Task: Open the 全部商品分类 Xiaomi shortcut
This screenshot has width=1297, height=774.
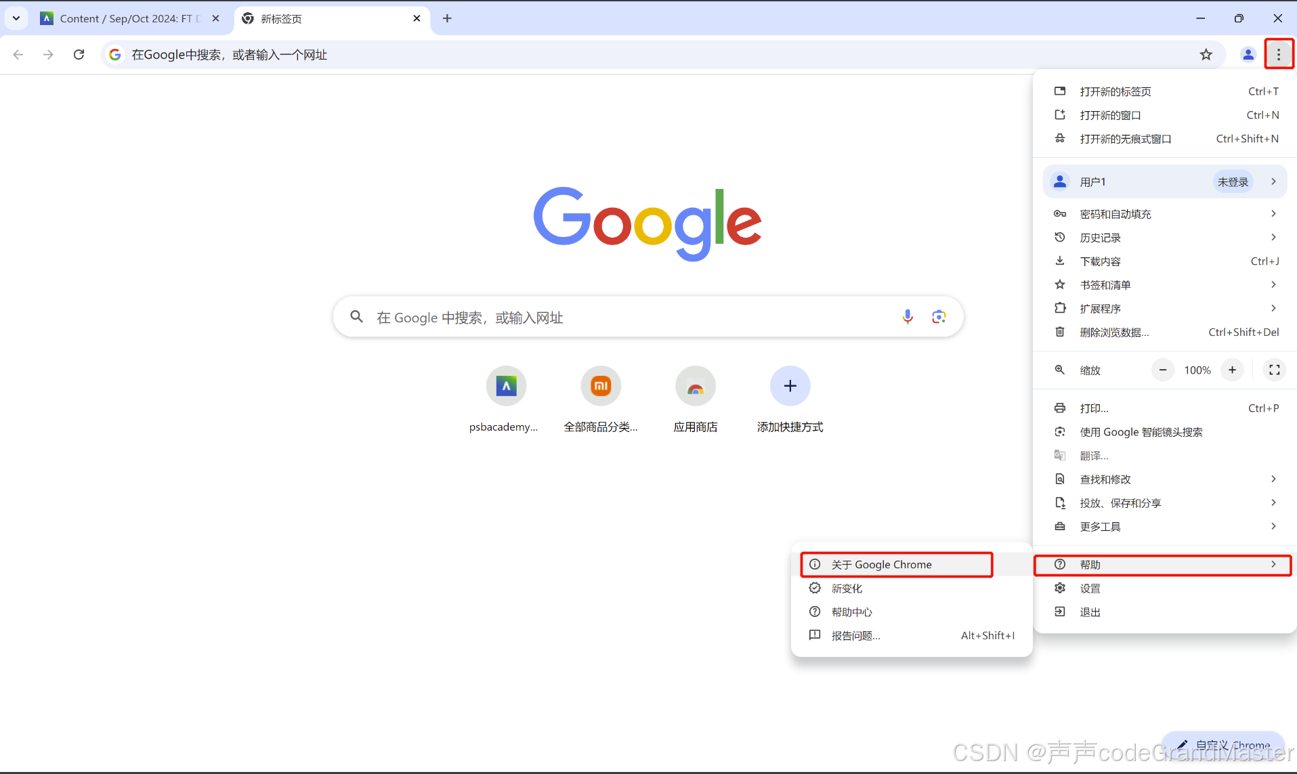Action: pyautogui.click(x=601, y=400)
